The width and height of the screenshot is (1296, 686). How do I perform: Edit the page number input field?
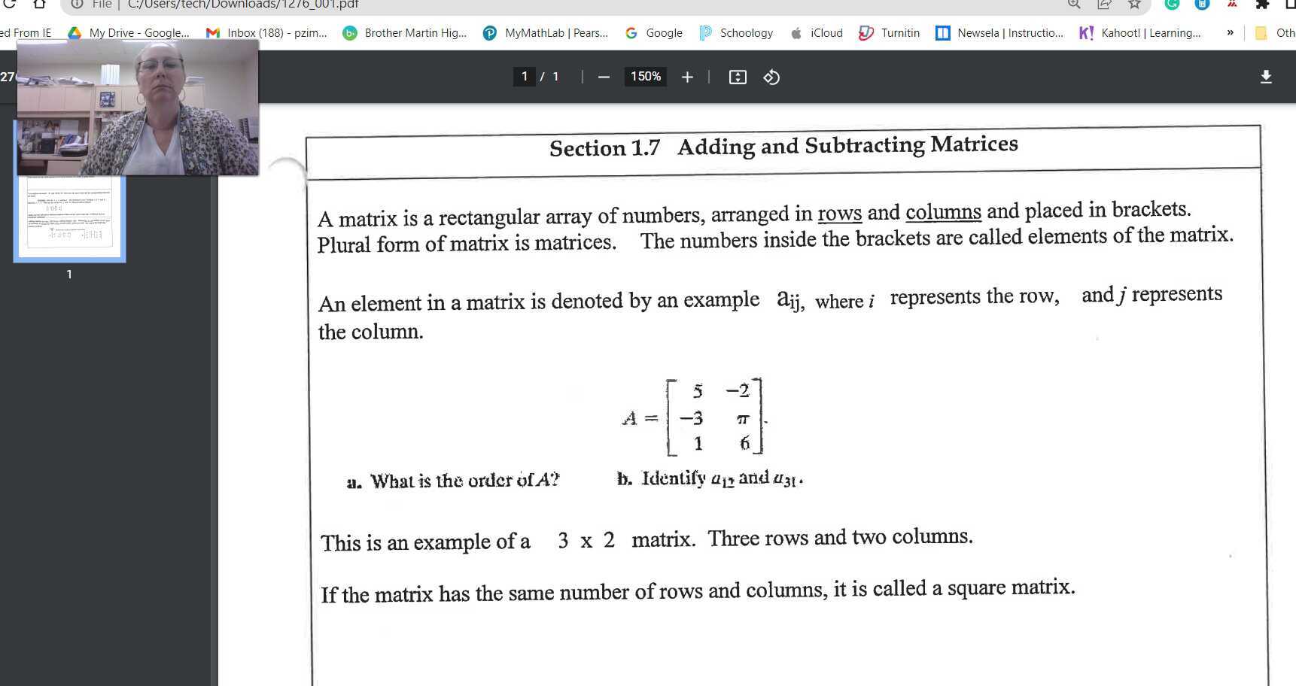click(524, 76)
